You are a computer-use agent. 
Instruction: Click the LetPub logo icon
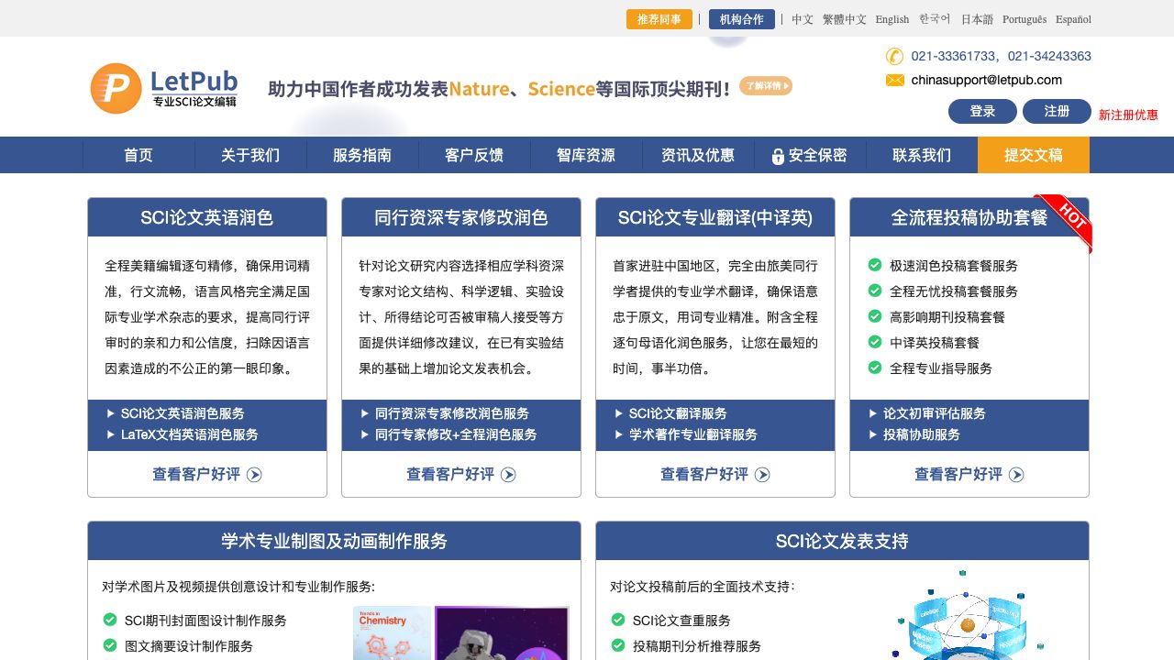(116, 89)
